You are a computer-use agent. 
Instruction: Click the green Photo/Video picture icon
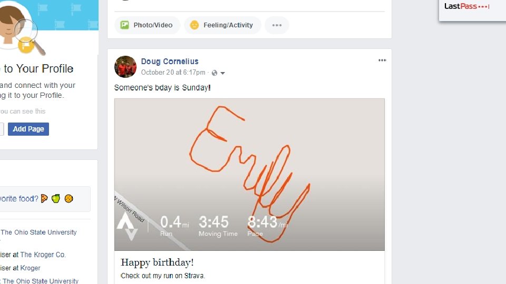pyautogui.click(x=124, y=25)
